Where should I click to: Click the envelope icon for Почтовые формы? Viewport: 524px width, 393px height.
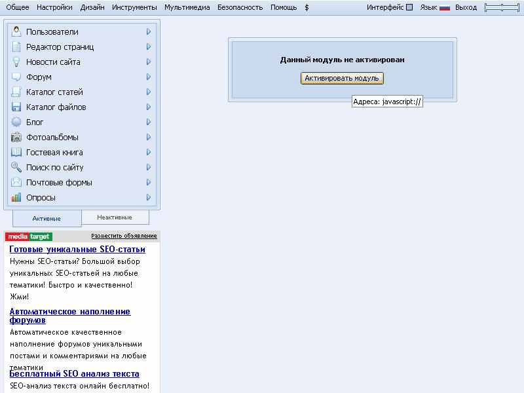click(16, 182)
